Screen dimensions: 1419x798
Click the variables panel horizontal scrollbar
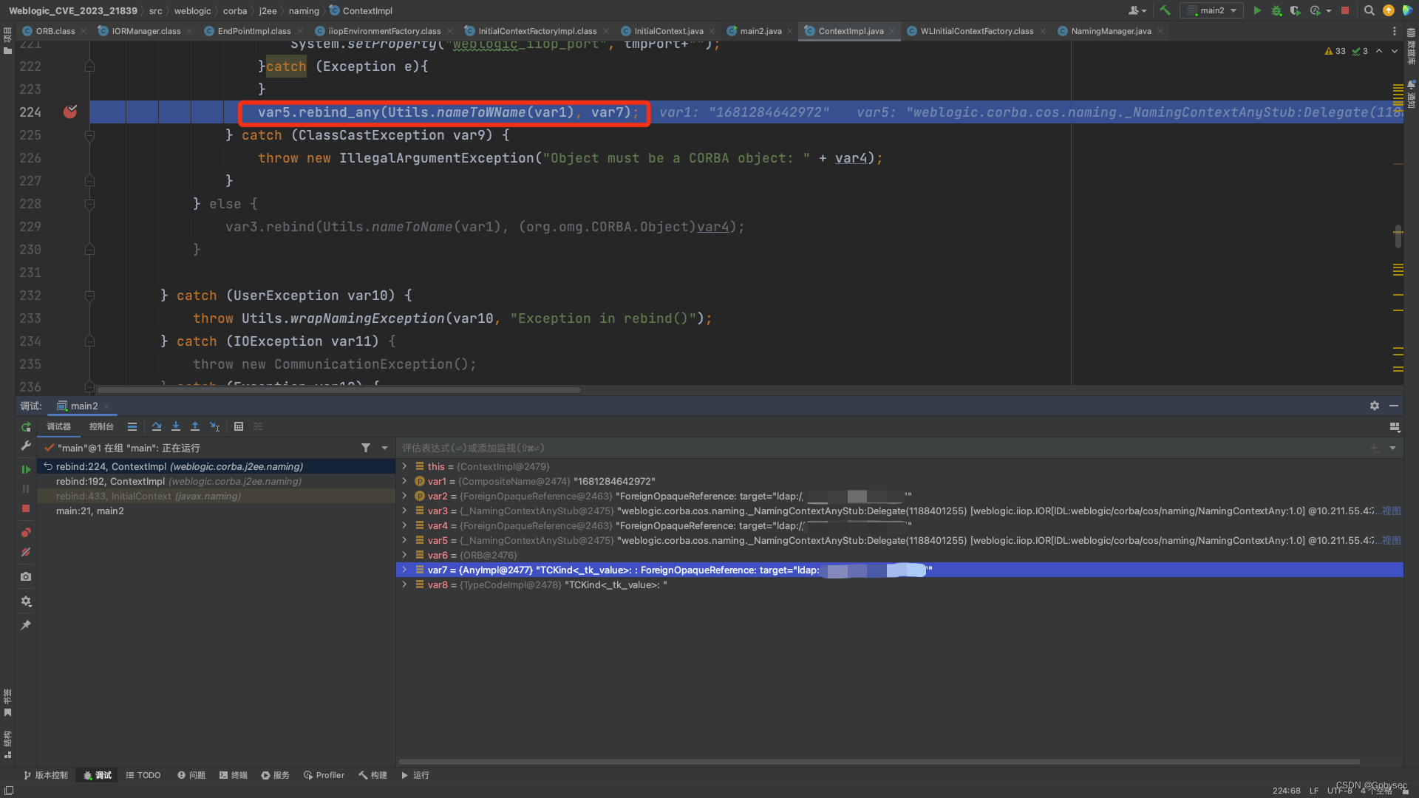[x=879, y=761]
